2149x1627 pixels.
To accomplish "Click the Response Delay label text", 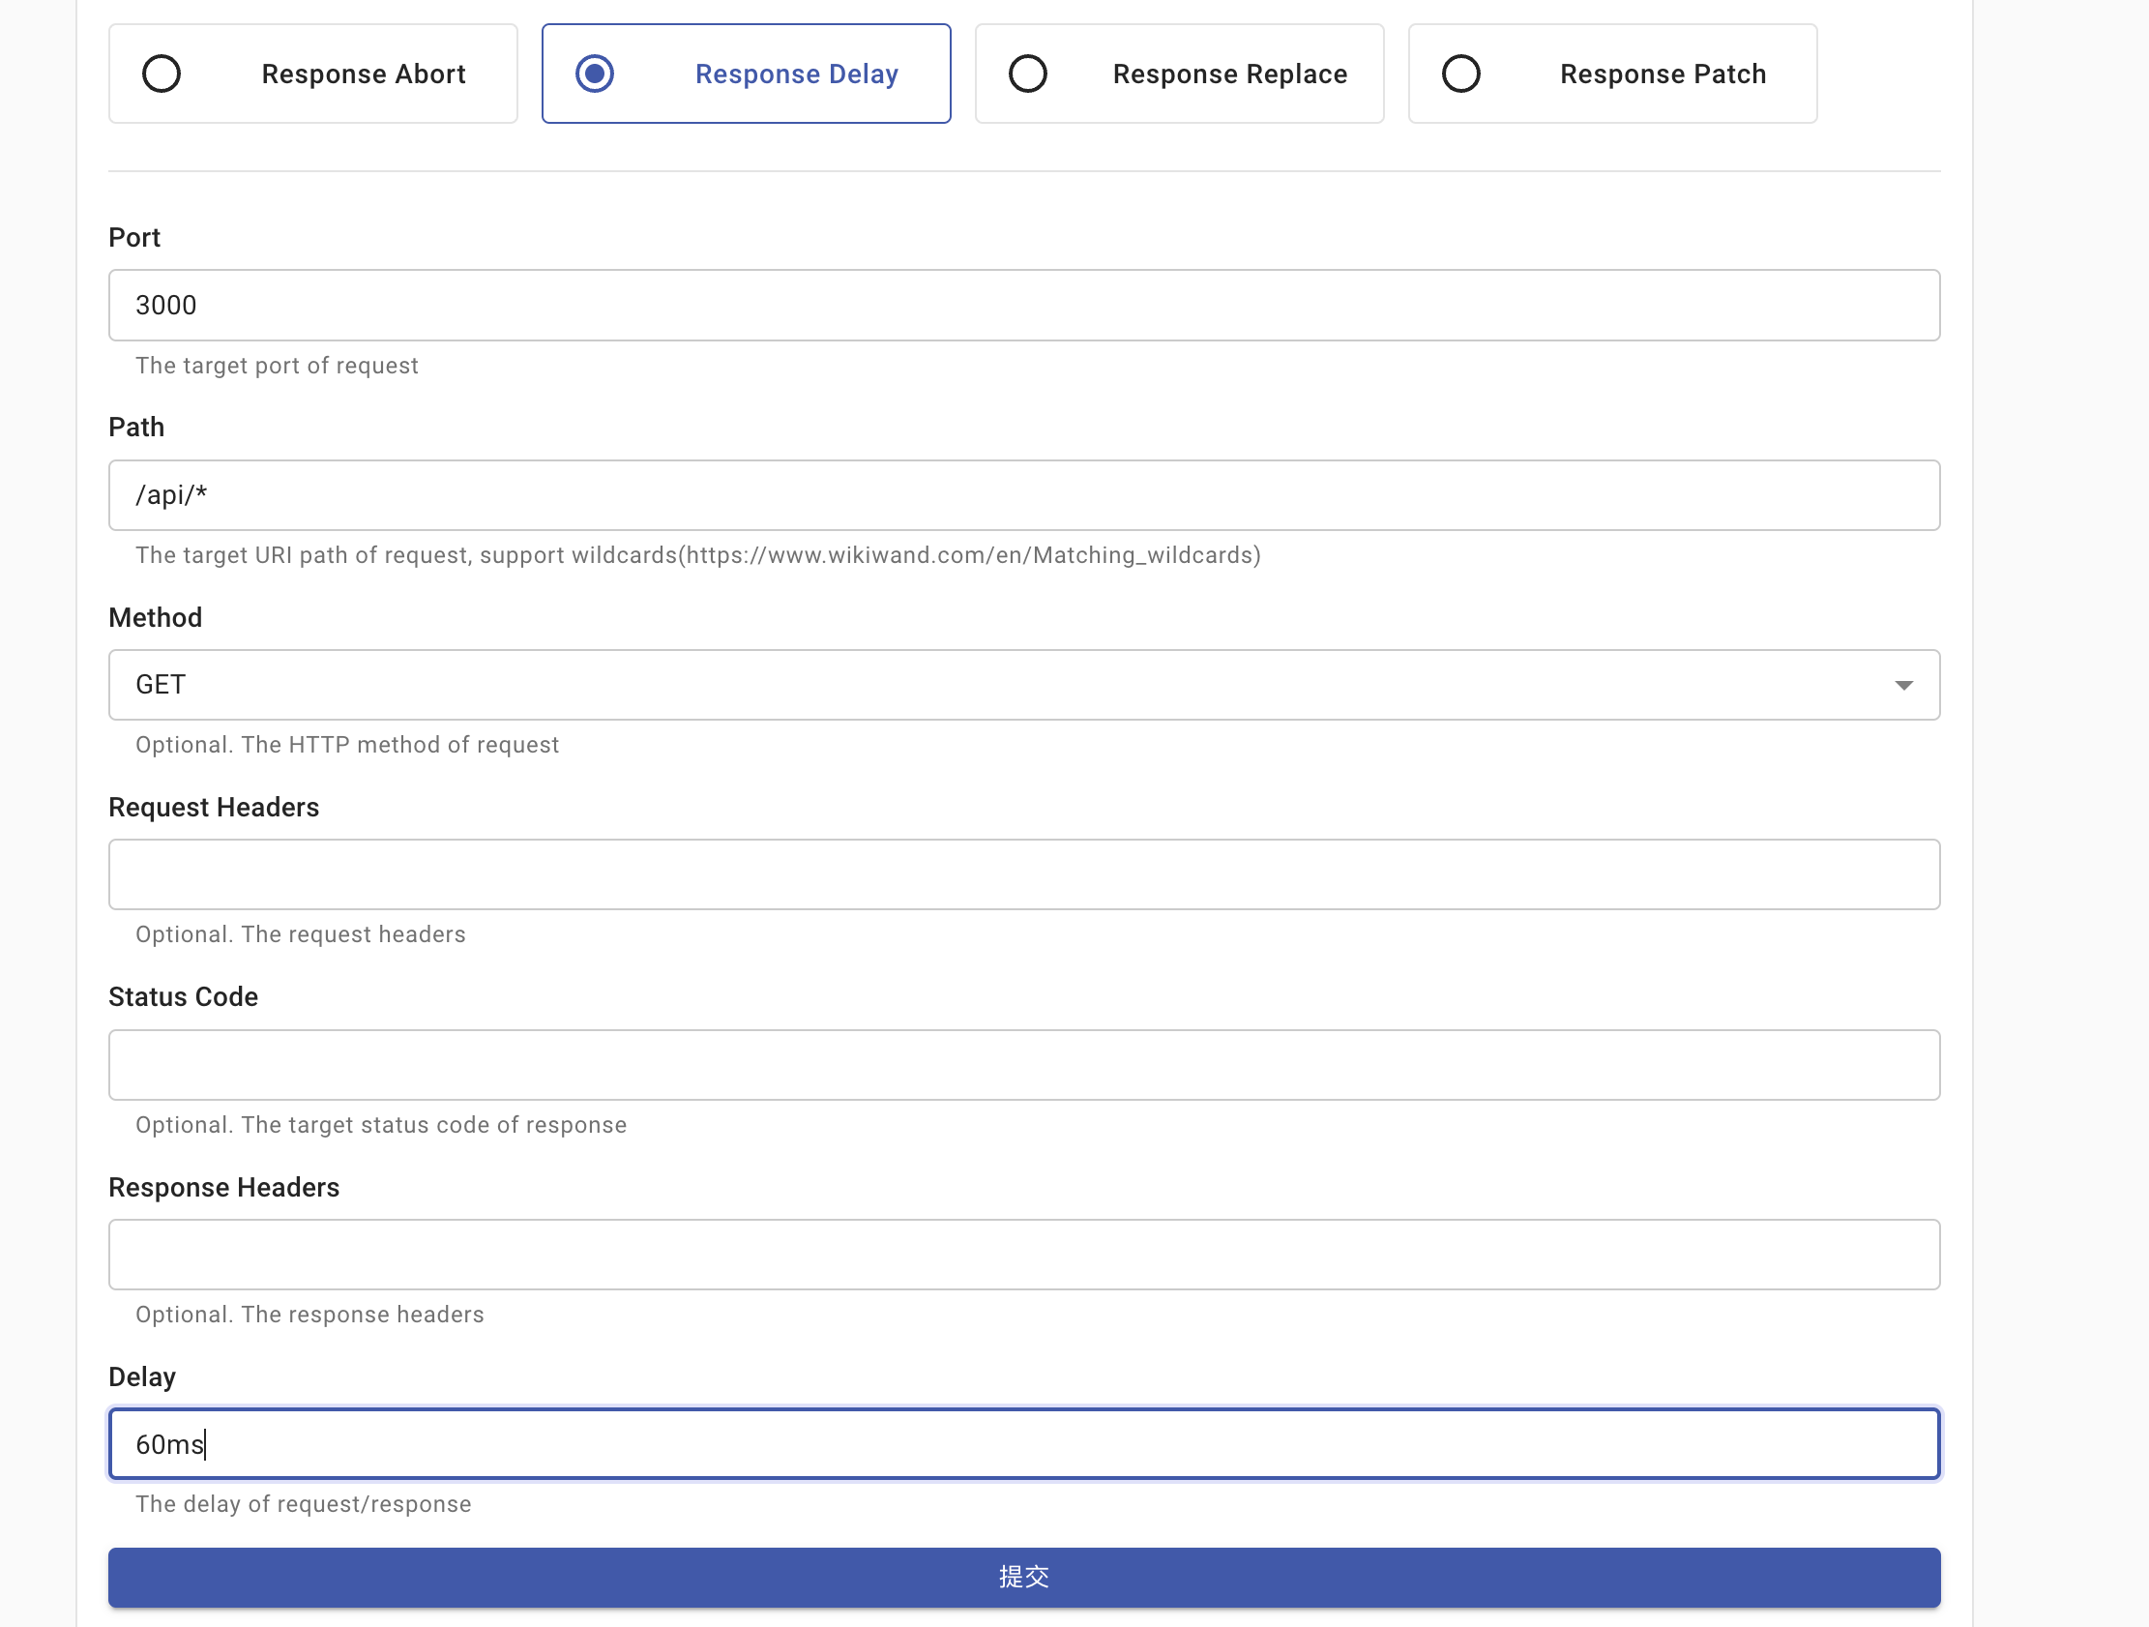I will click(x=797, y=74).
